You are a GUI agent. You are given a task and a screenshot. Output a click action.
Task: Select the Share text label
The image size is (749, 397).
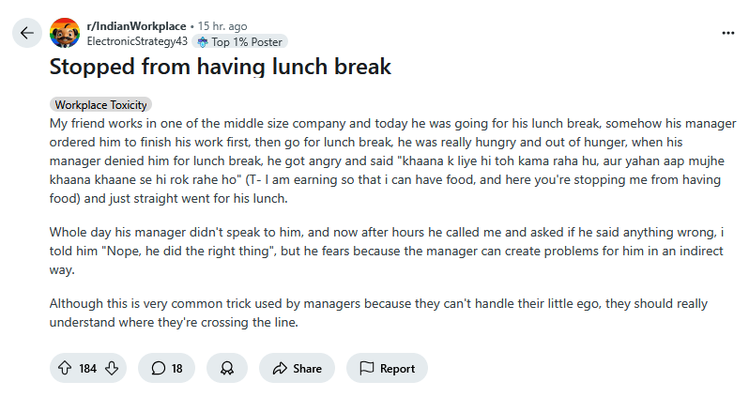pyautogui.click(x=307, y=368)
